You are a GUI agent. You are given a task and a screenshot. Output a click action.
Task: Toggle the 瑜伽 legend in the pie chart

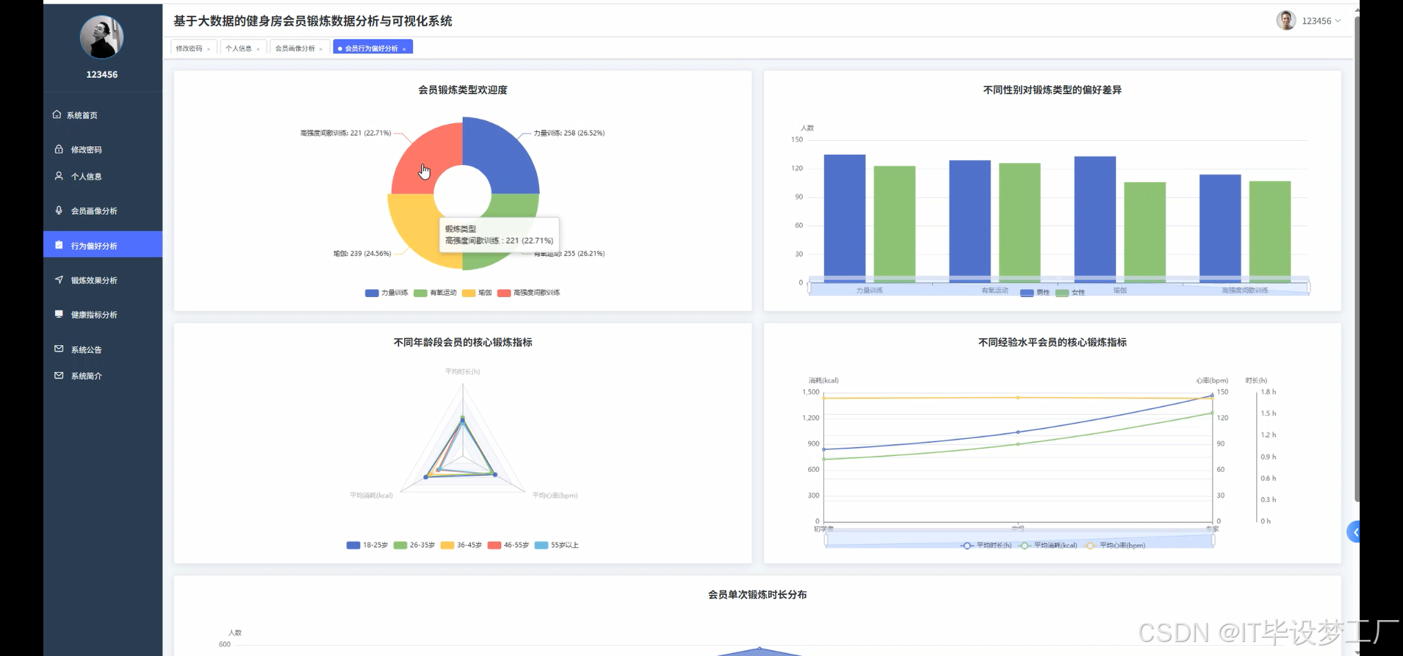tap(477, 293)
